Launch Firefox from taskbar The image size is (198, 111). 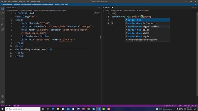tap(83, 109)
